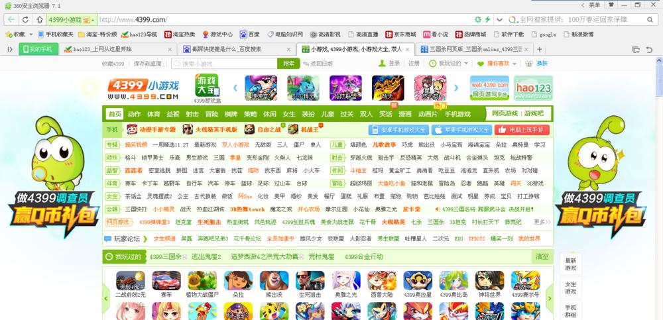This screenshot has width=663, height=320.
Task: Select the 双人 navigation menu item
Action: pos(366,114)
